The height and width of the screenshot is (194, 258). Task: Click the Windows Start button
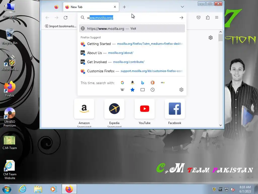(x=7, y=189)
